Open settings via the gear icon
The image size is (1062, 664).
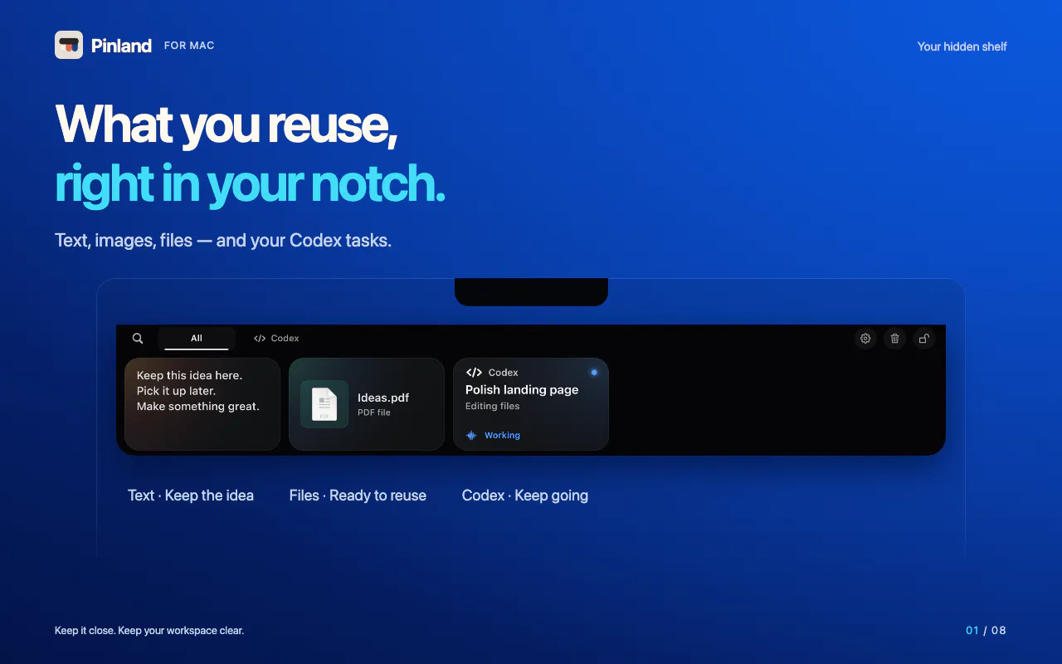pos(865,338)
